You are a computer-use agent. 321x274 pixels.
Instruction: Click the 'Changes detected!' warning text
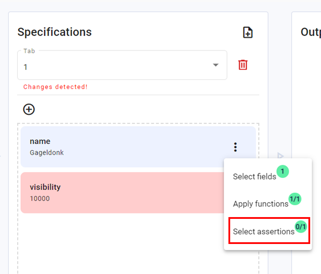[x=56, y=87]
